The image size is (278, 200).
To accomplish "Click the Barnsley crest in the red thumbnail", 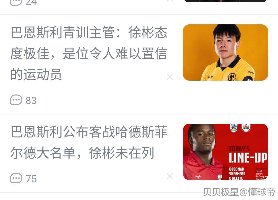I will (x=246, y=128).
